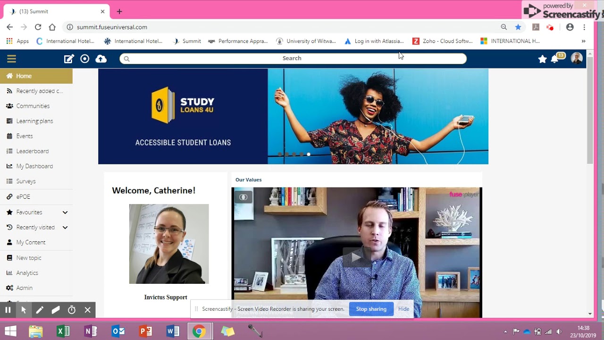The image size is (604, 340).
Task: Show more bookmarks with the chevron
Action: (583, 41)
